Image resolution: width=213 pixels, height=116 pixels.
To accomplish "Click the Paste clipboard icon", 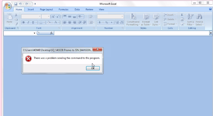I will point(9,16).
